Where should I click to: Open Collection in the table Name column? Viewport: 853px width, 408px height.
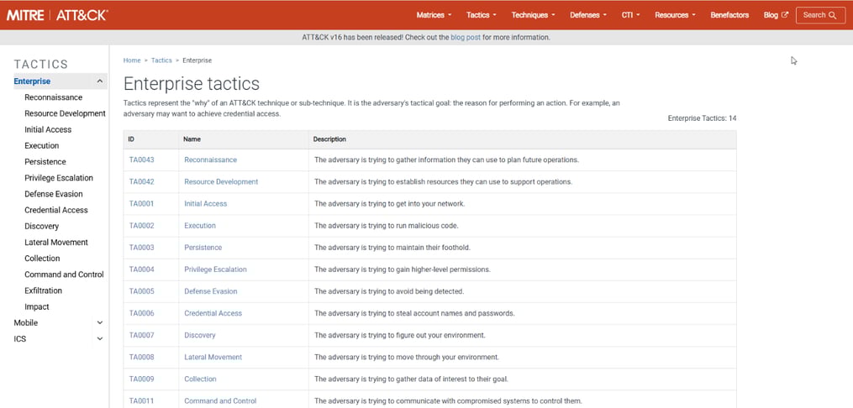[201, 379]
